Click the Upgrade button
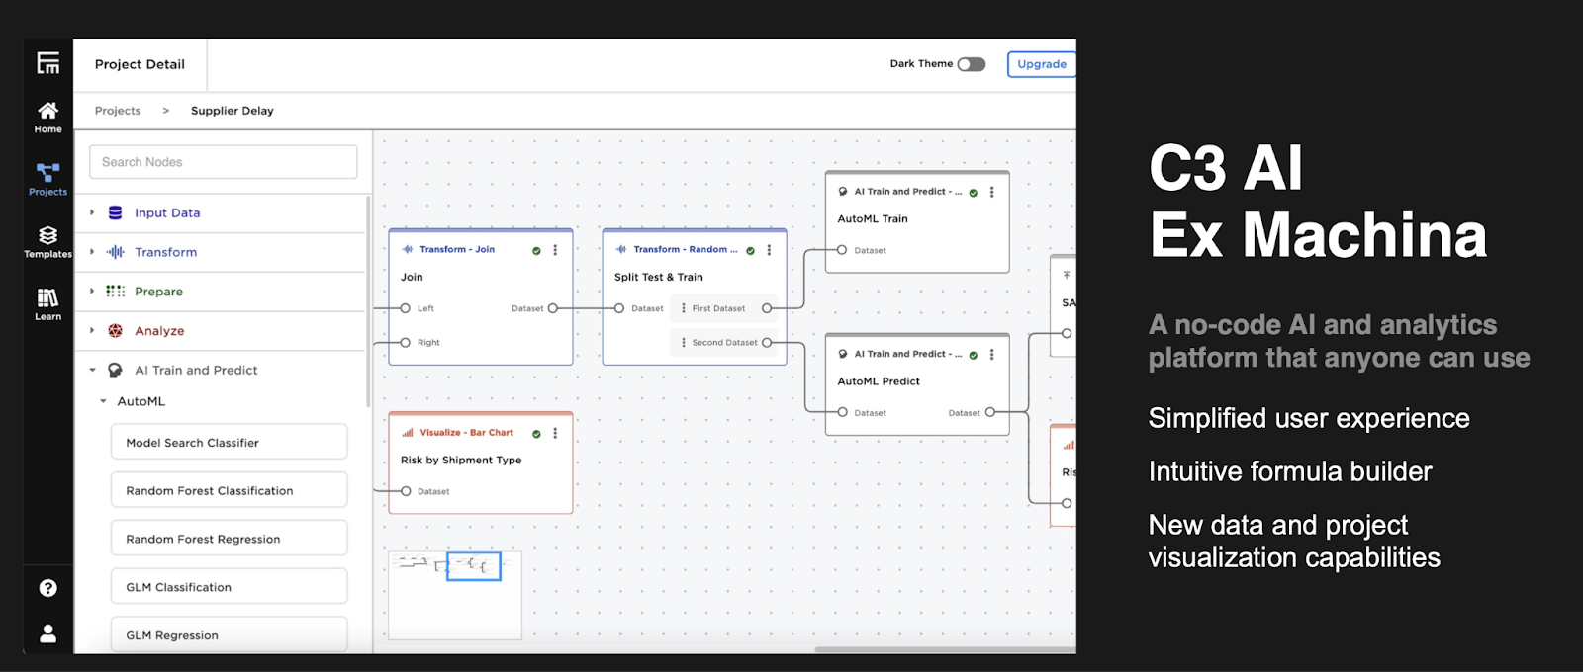1583x672 pixels. [x=1041, y=64]
